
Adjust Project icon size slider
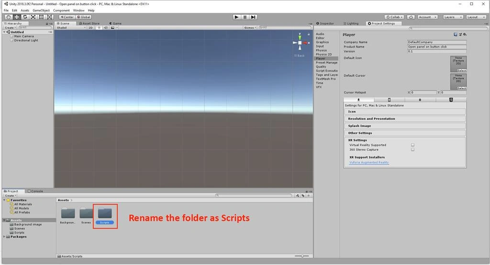click(302, 256)
